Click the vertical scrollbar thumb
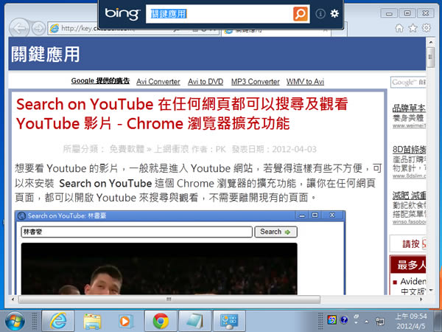 pyautogui.click(x=430, y=58)
